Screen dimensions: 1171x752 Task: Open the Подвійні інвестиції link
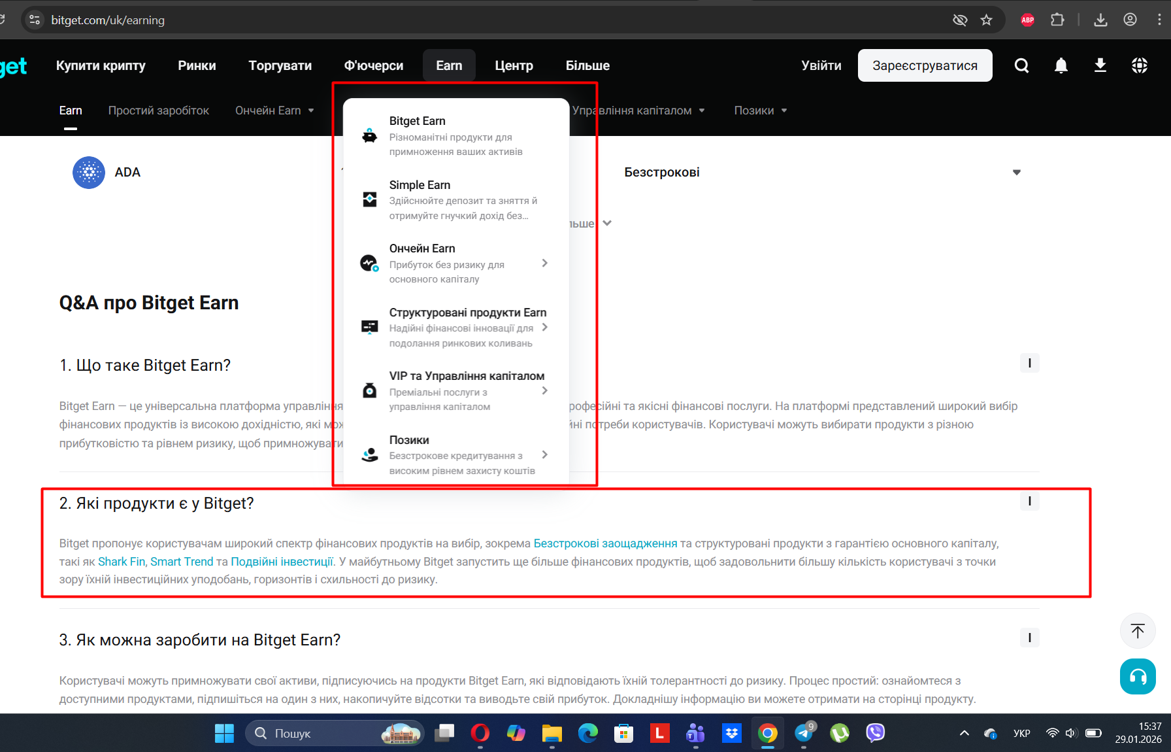(x=282, y=562)
